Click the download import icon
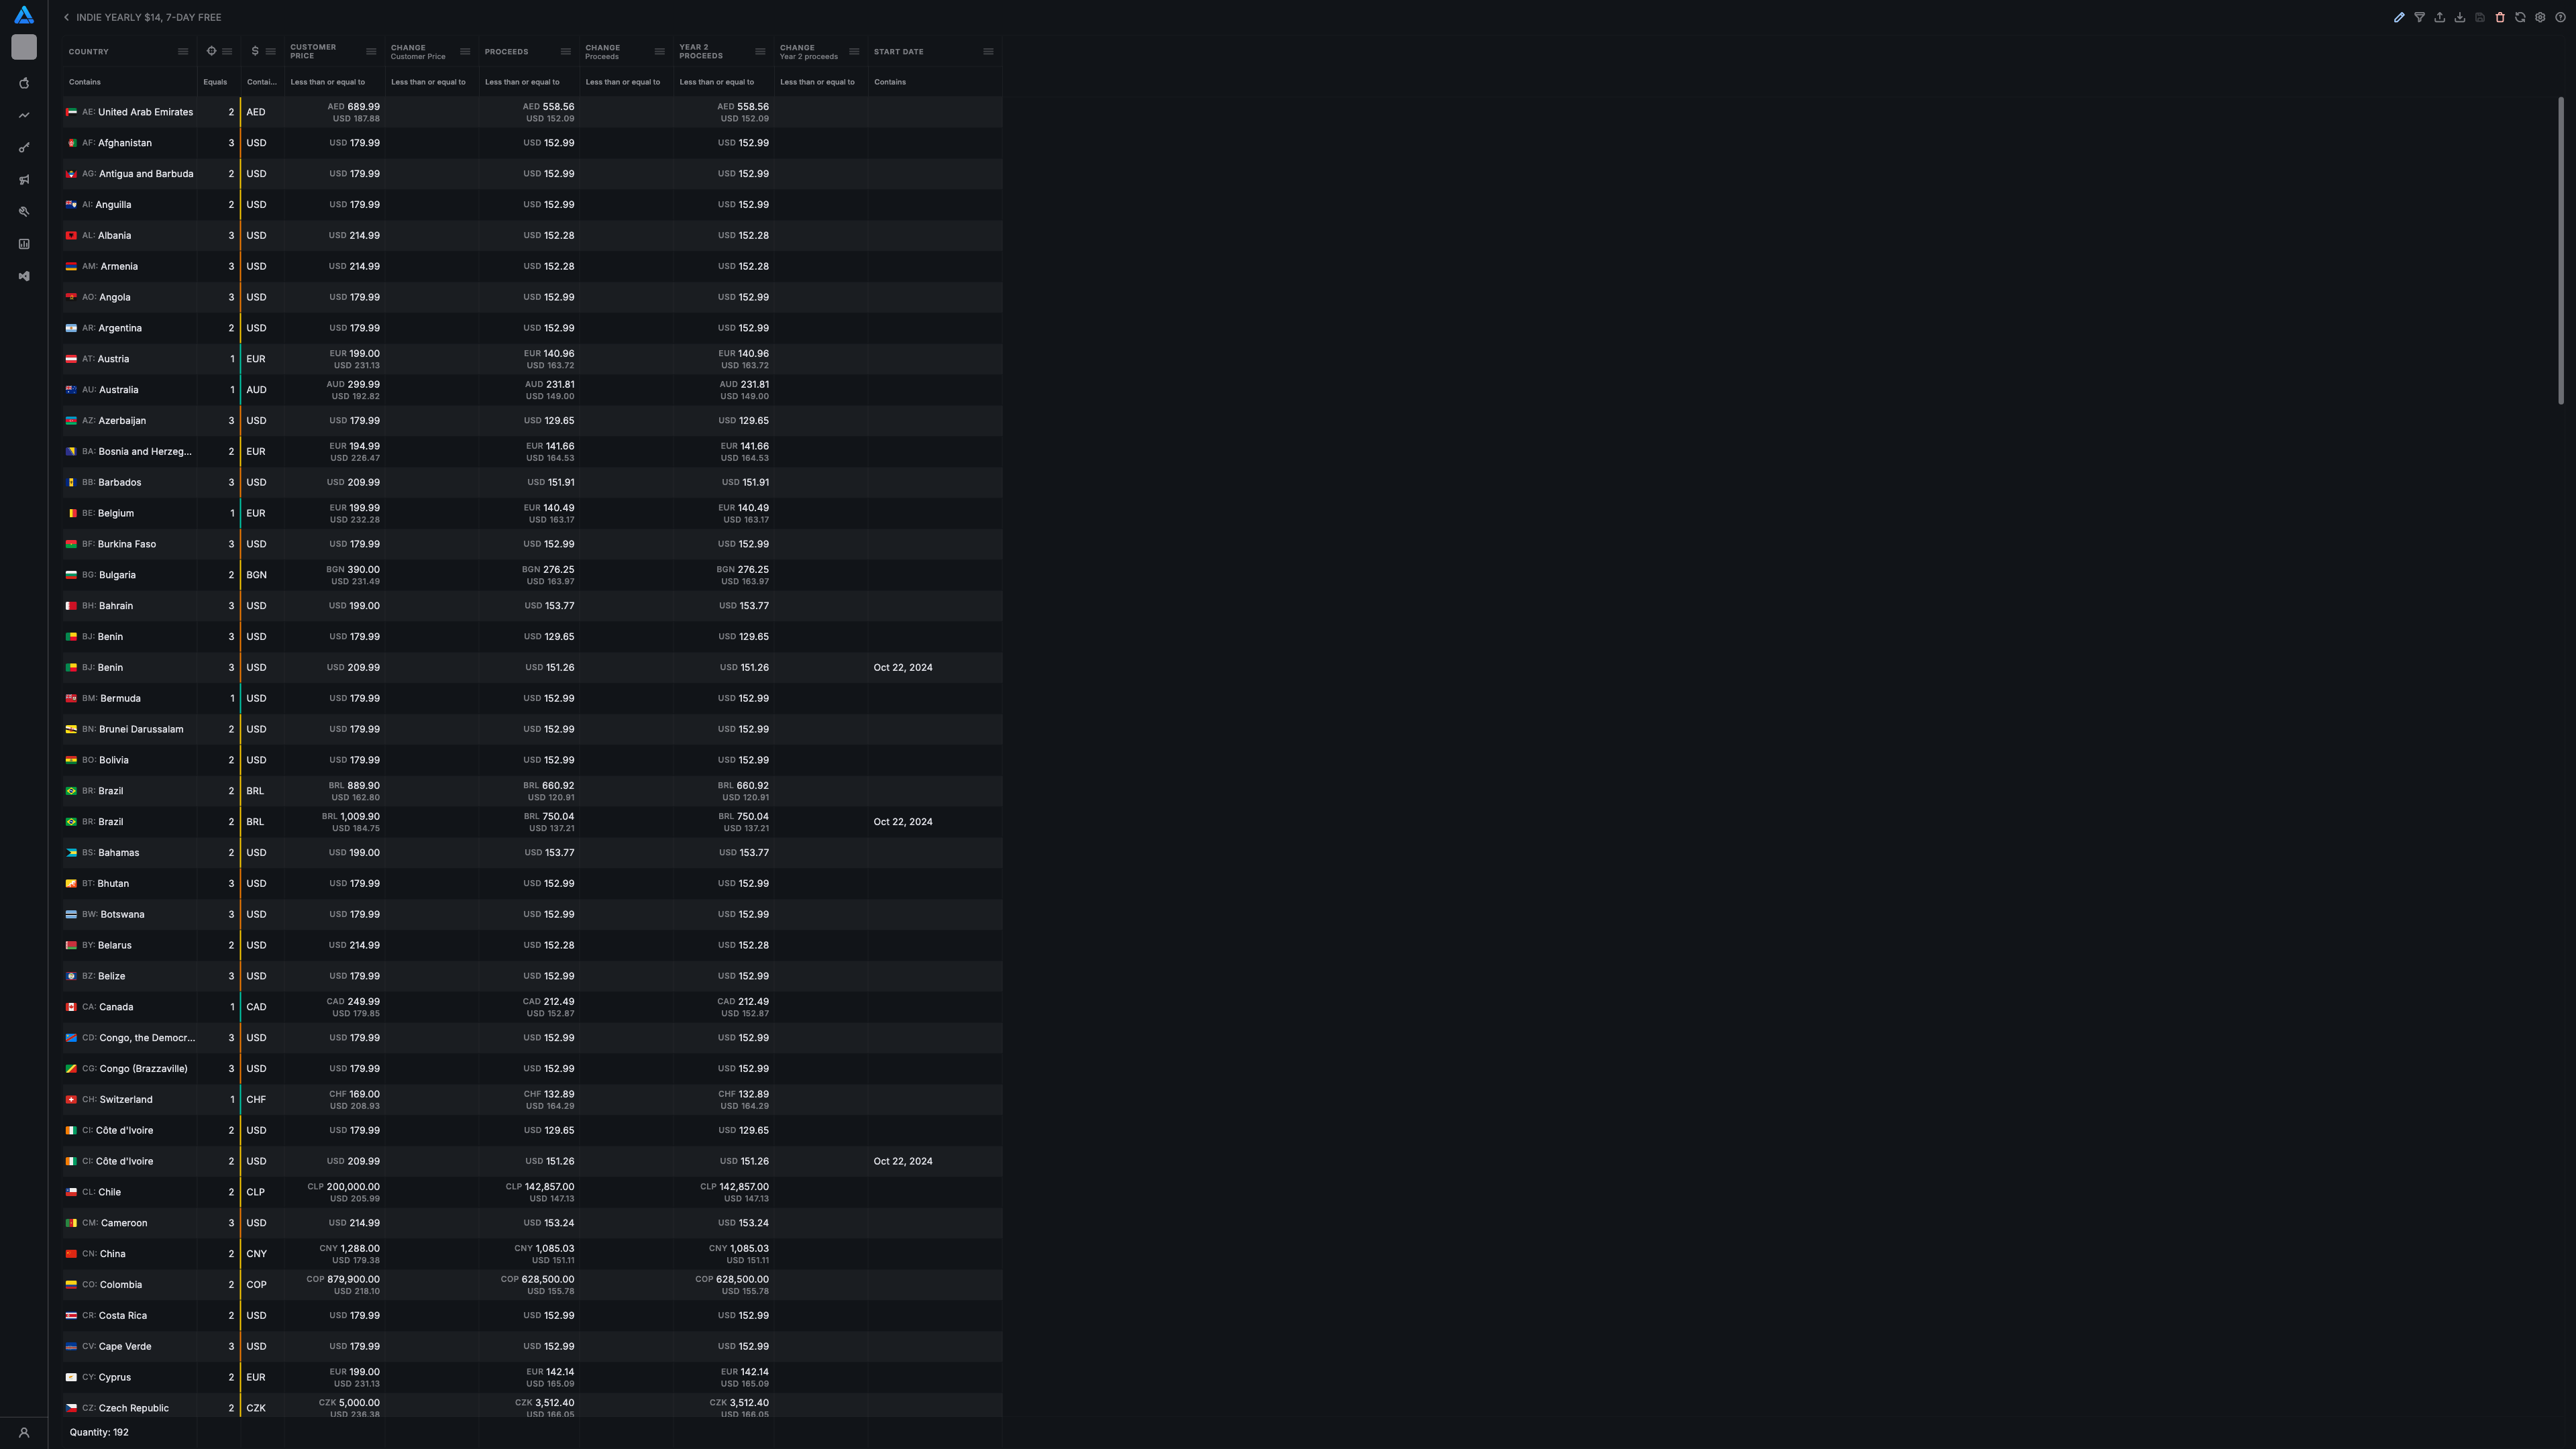The image size is (2576, 1449). pyautogui.click(x=2460, y=17)
